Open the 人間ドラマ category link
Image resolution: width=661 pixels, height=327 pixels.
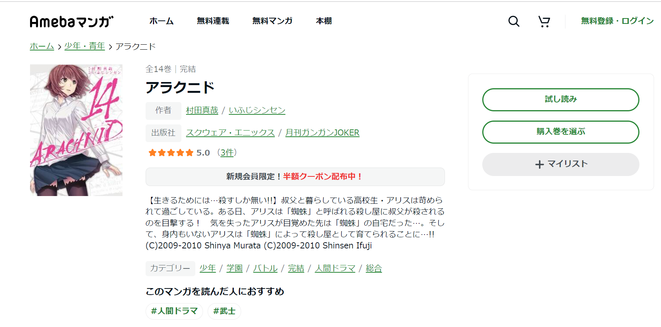(x=335, y=268)
